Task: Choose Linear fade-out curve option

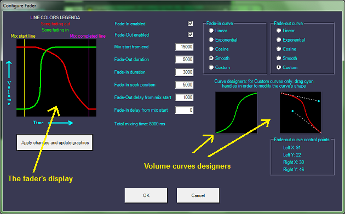Action: pos(279,31)
